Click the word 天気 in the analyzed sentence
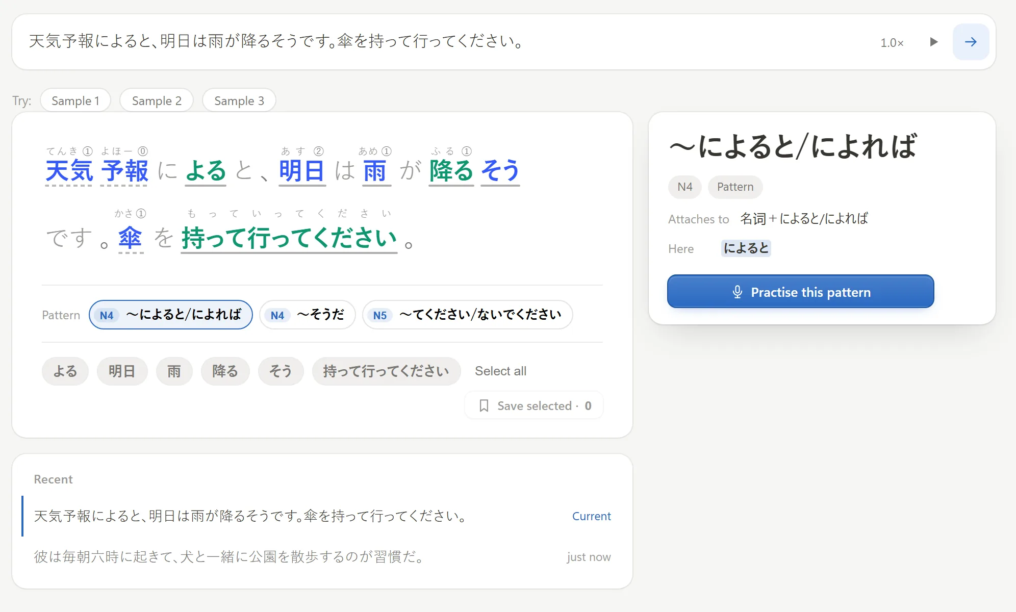The height and width of the screenshot is (612, 1016). click(69, 171)
